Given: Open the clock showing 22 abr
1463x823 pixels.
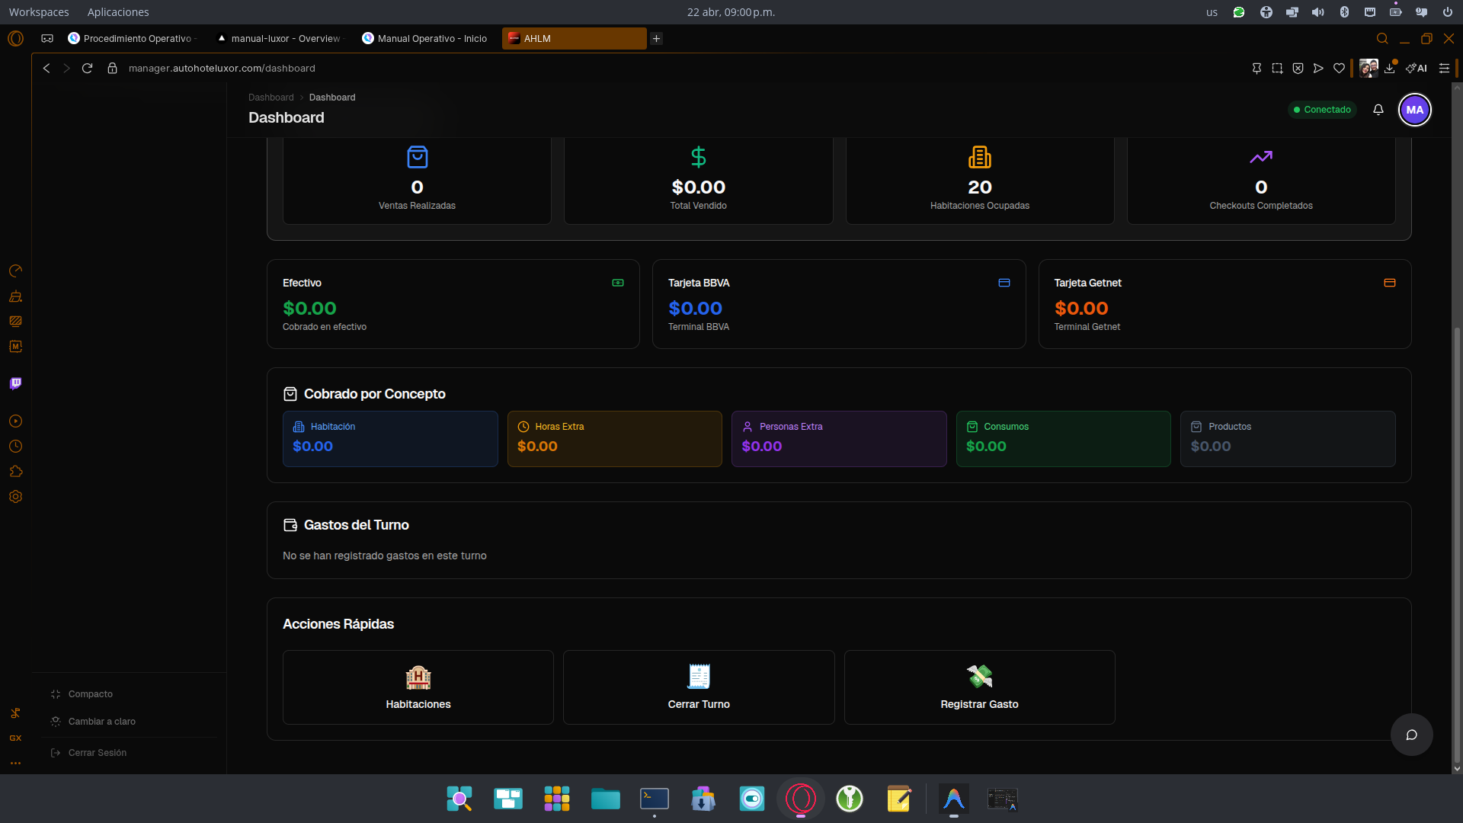Looking at the screenshot, I should 731,12.
